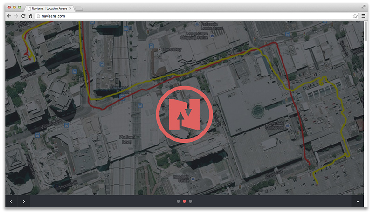Screen dimensions: 373x214
Task: Expand page content with the down chevron
Action: tap(358, 201)
